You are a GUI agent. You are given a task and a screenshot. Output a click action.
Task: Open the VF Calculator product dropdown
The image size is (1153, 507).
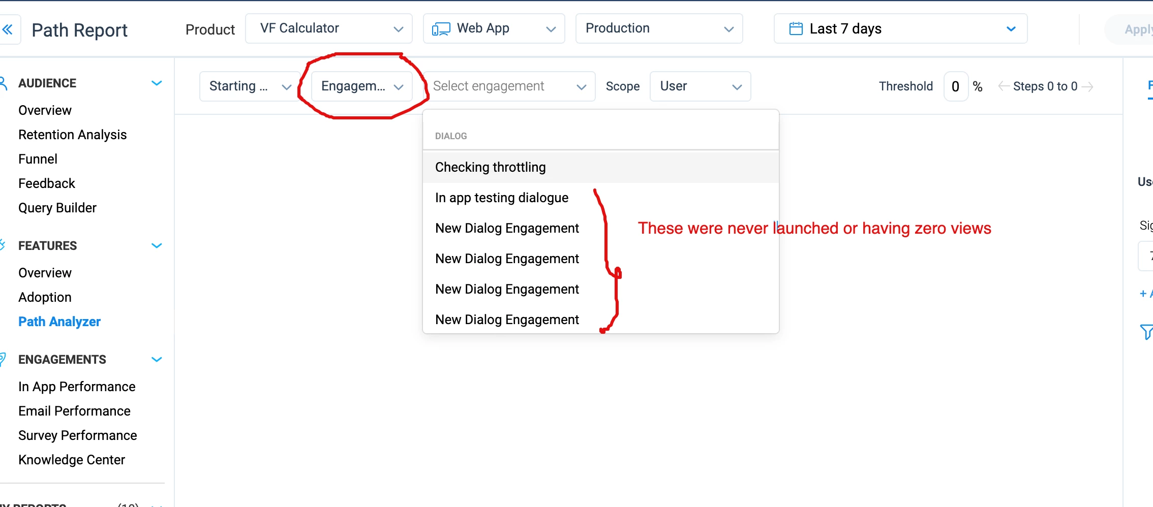(x=328, y=28)
